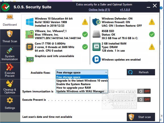164x123 pixels.
Task: Click the installed RAM warning icon
Action: click(x=152, y=47)
